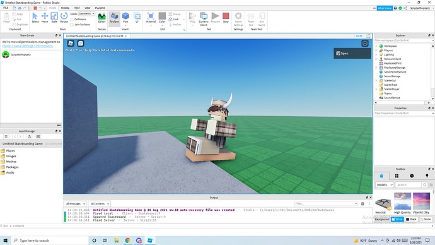Open the Toolbox Models category dropdown

(385, 185)
